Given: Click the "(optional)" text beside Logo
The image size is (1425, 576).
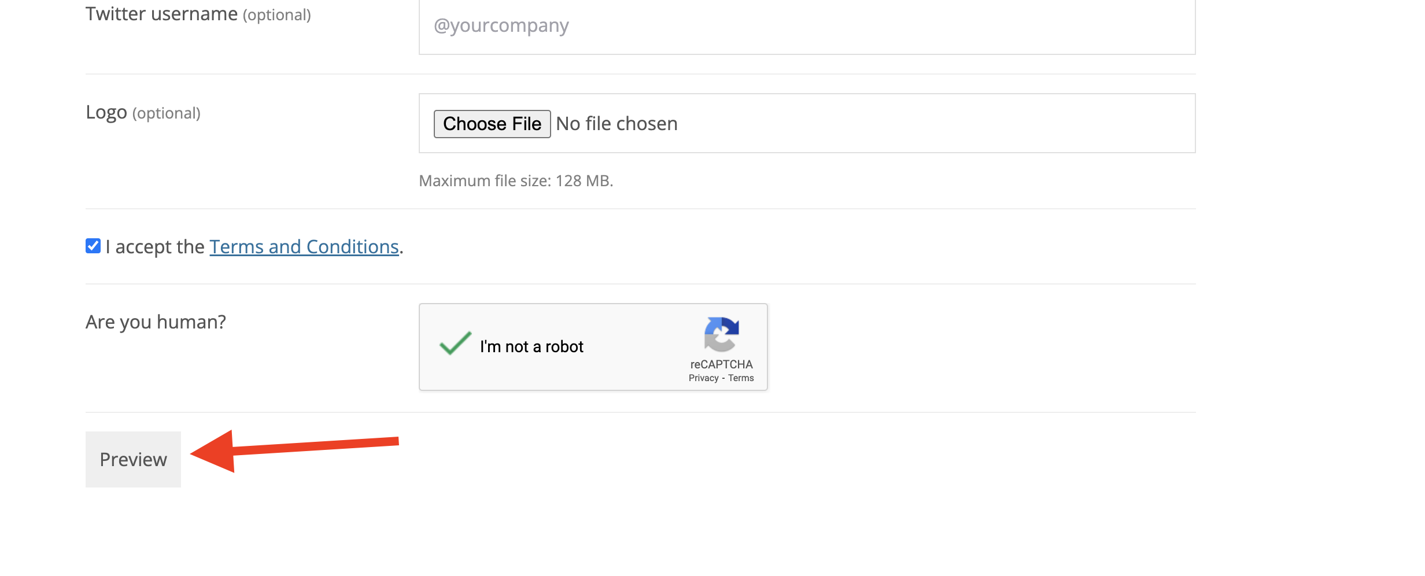Looking at the screenshot, I should click(167, 113).
